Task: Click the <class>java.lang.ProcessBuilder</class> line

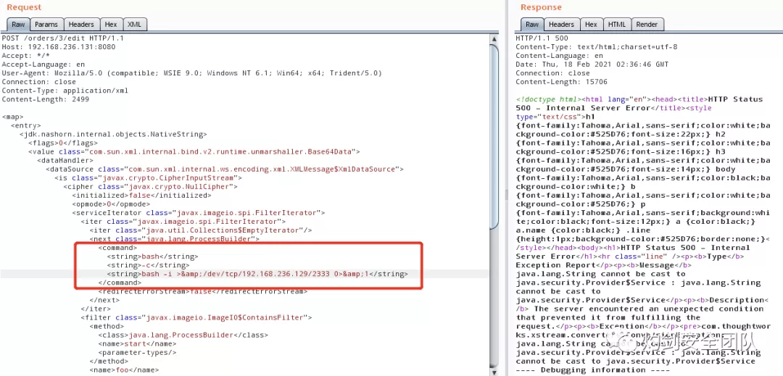Action: [x=183, y=335]
